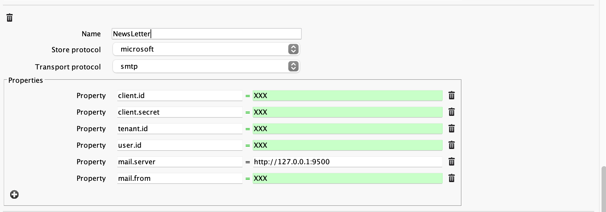This screenshot has width=606, height=212.
Task: Select the tenant.id green value field
Action: pos(347,129)
